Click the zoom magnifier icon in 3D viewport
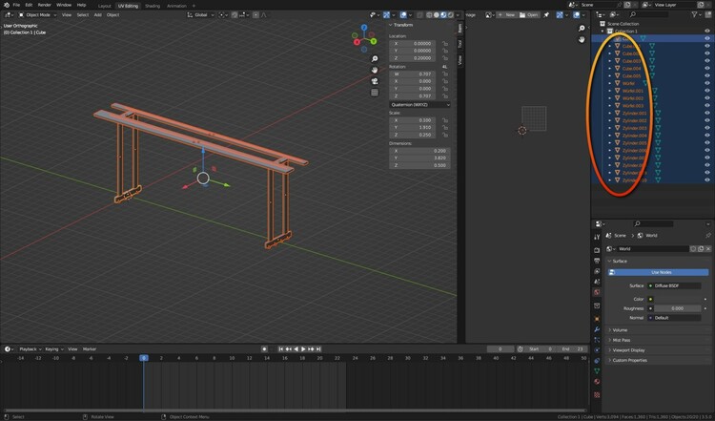This screenshot has width=715, height=421. pyautogui.click(x=375, y=59)
